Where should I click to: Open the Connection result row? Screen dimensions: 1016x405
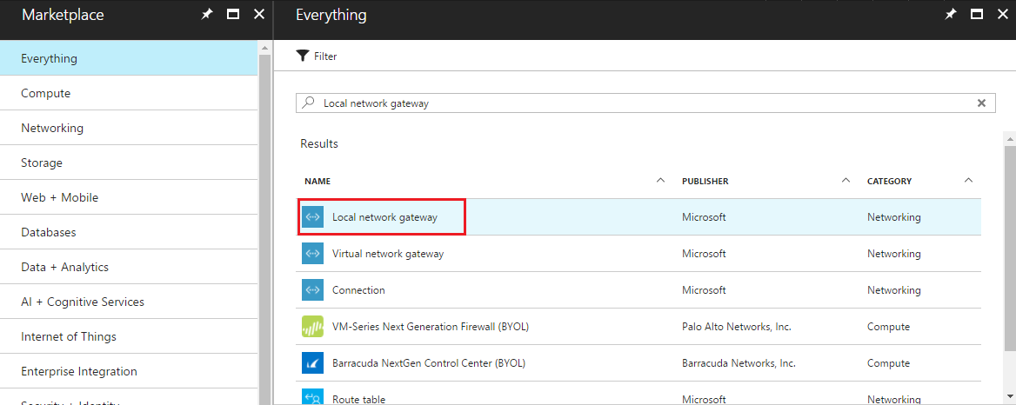358,290
